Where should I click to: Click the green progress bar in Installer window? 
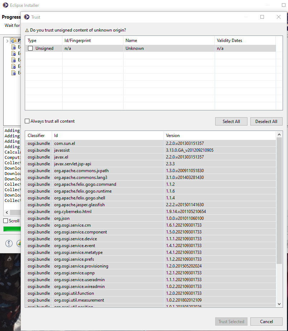pyautogui.click(x=12, y=229)
